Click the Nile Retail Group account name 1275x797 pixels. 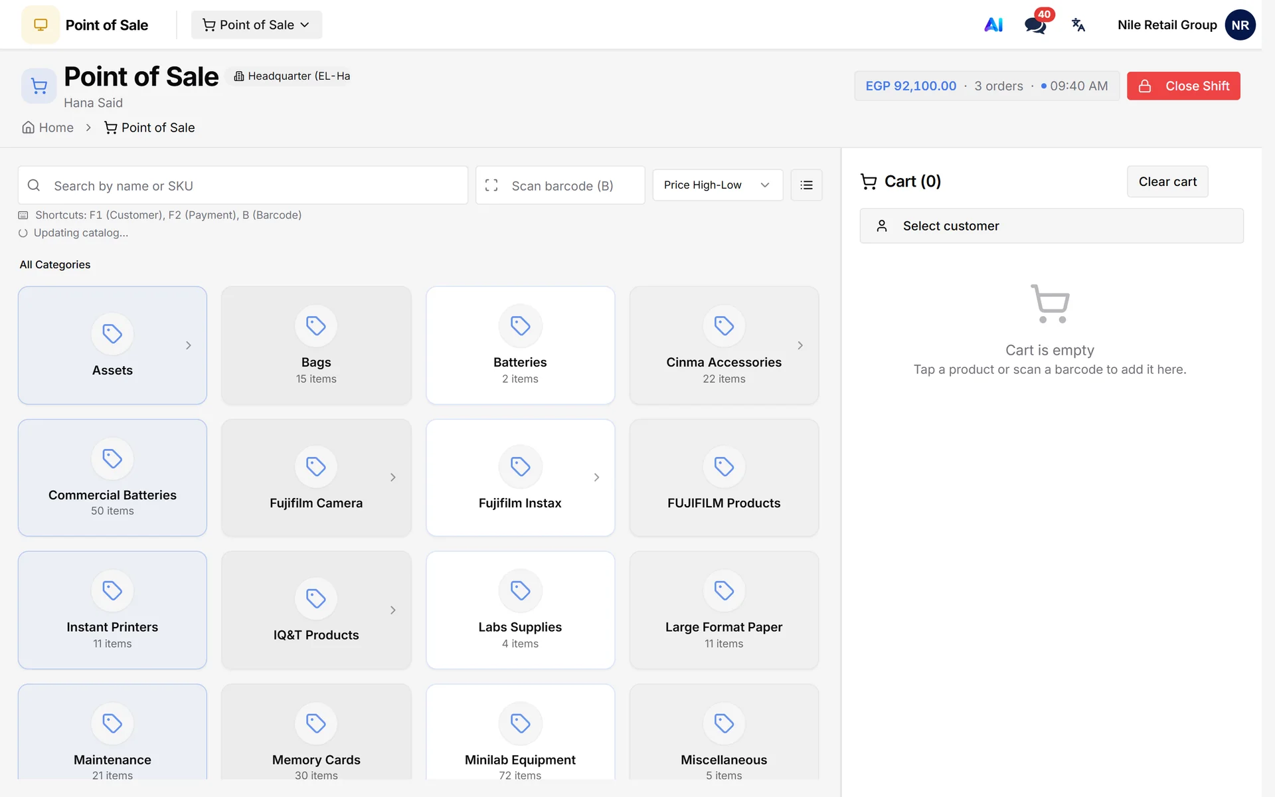click(x=1167, y=25)
